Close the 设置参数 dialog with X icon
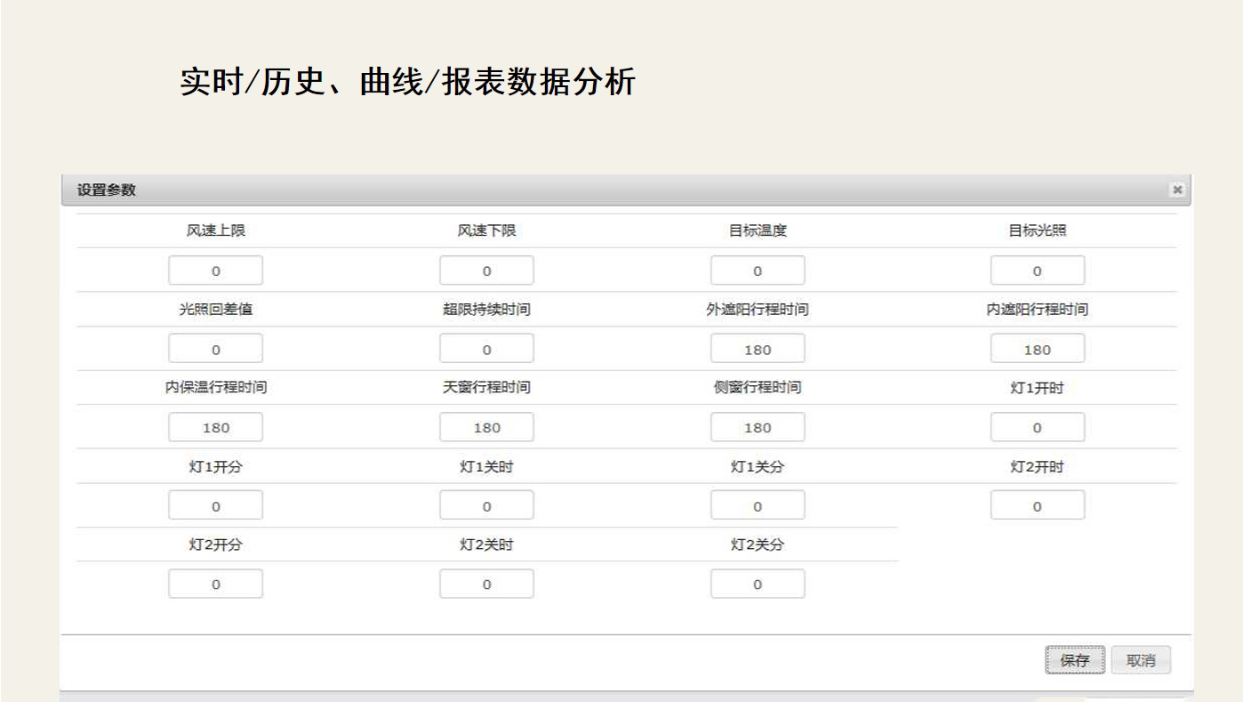The height and width of the screenshot is (702, 1243). [x=1176, y=190]
